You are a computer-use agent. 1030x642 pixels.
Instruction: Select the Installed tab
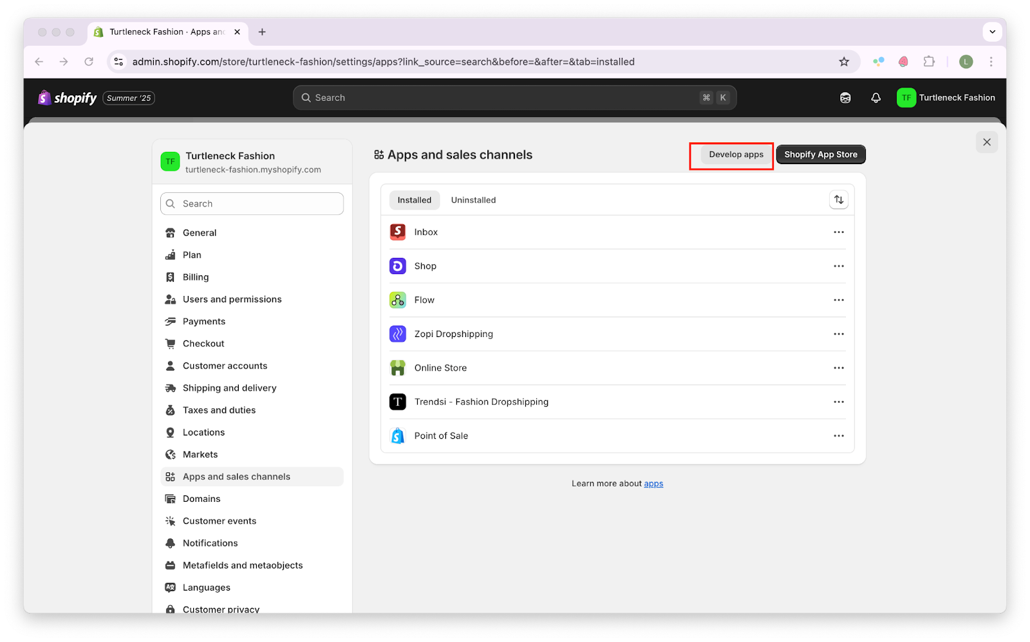coord(414,200)
